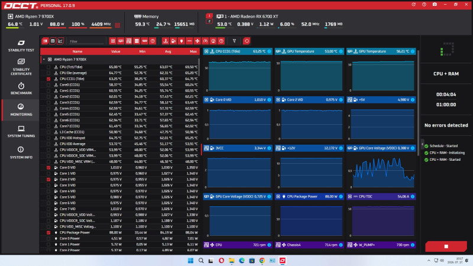Open Google Chrome from the taskbar
The height and width of the screenshot is (266, 473).
262,261
